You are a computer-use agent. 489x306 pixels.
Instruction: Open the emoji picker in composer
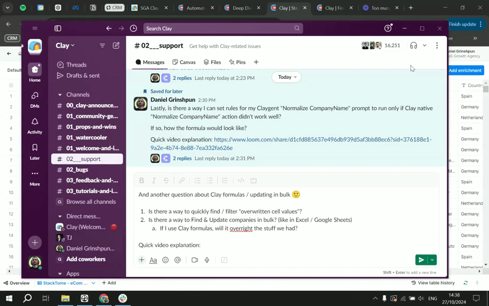165,260
